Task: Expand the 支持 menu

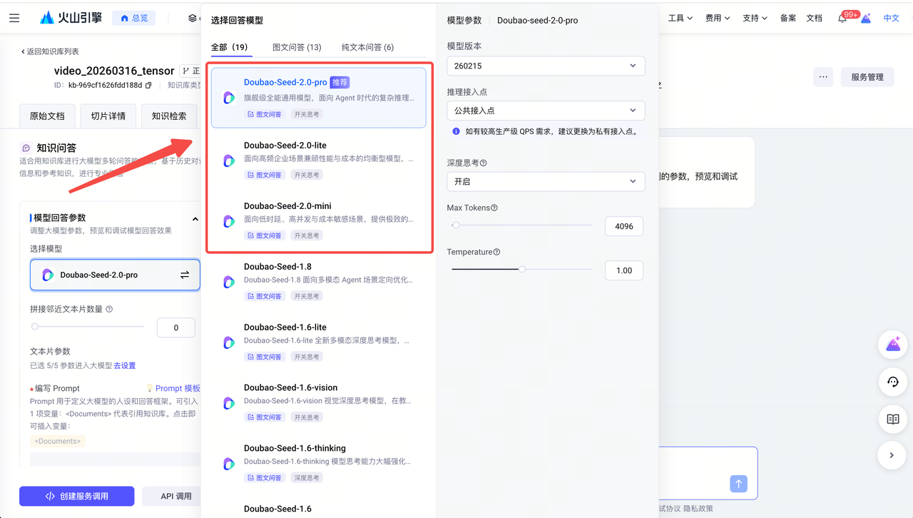Action: tap(755, 18)
